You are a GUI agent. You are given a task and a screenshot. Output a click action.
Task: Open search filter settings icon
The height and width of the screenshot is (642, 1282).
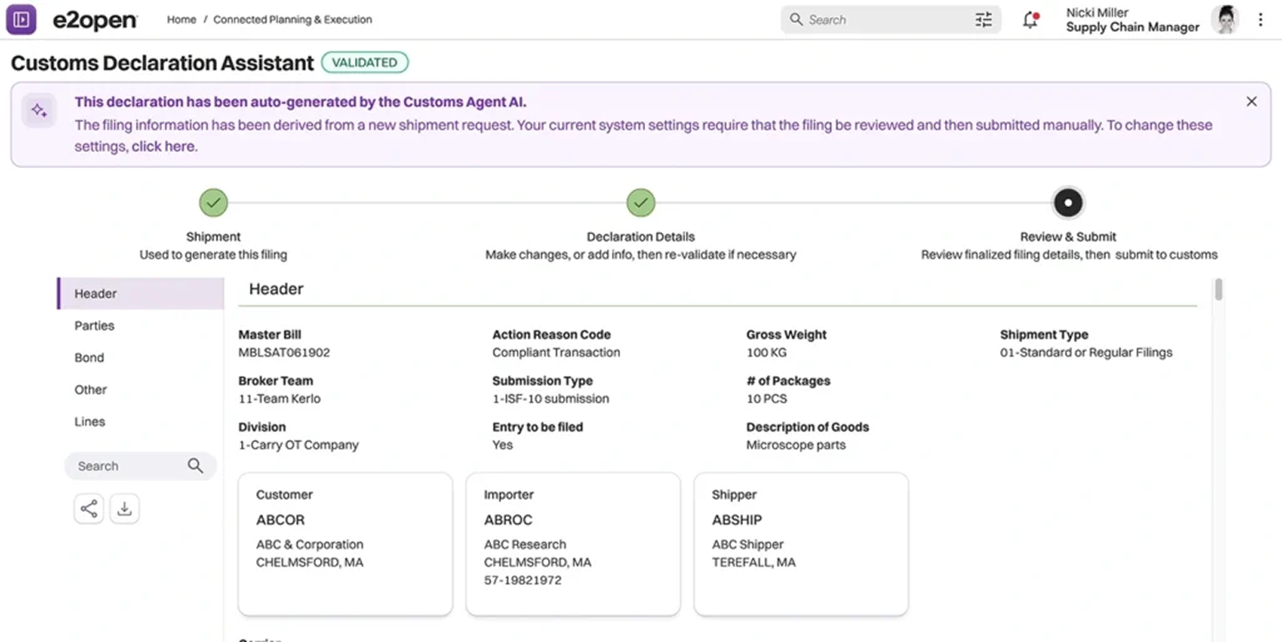[983, 20]
